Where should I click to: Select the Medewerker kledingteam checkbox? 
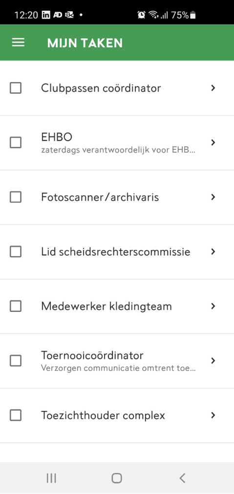[x=16, y=306]
